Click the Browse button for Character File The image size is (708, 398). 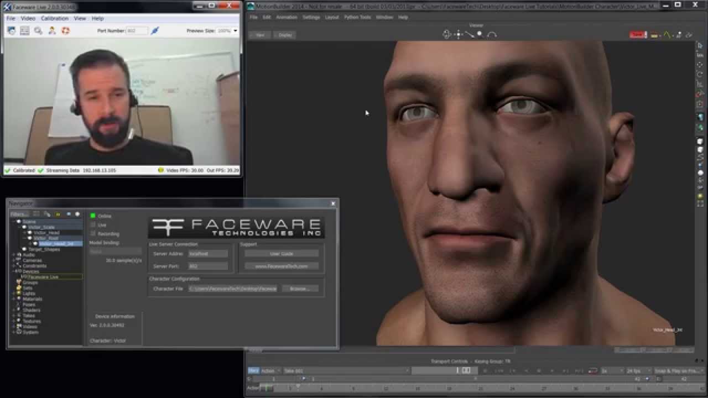click(x=300, y=289)
